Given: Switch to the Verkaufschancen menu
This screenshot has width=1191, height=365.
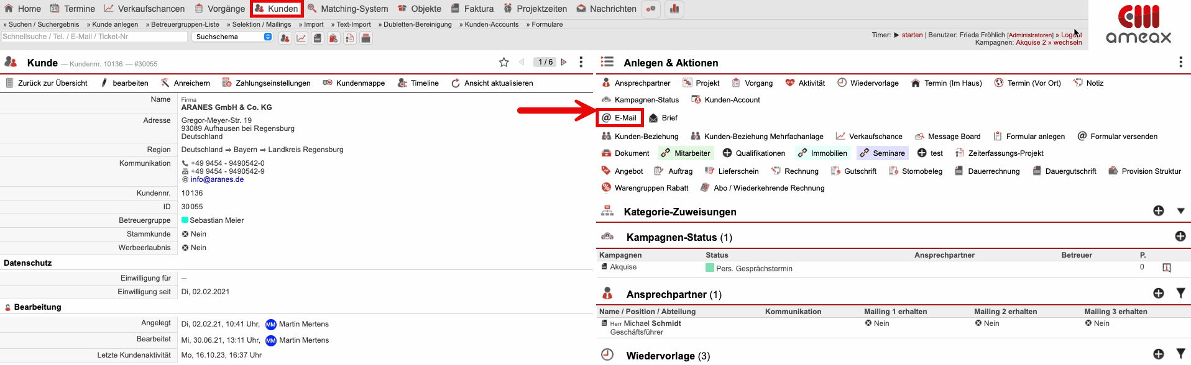Looking at the screenshot, I should coord(144,9).
